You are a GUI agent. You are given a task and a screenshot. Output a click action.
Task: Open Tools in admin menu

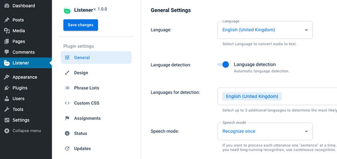click(x=26, y=109)
